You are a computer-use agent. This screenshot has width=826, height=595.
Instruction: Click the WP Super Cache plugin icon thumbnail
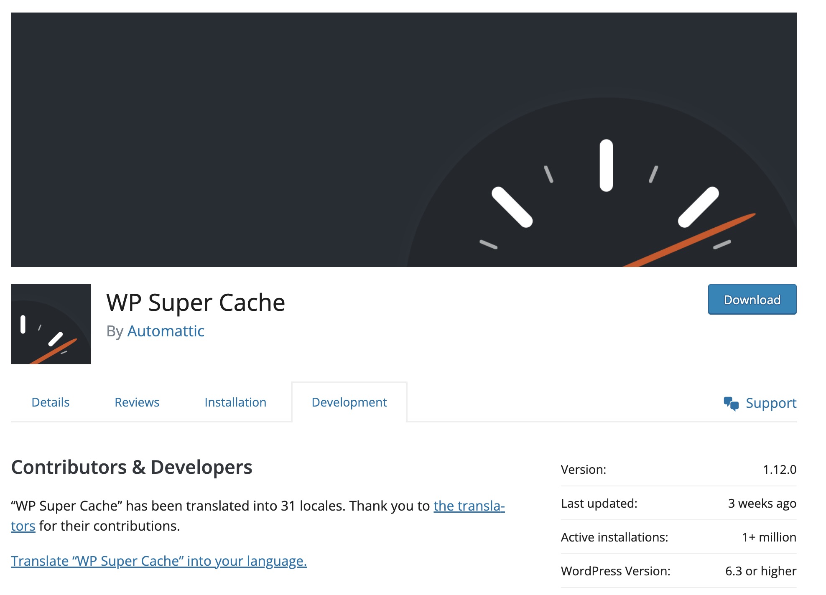click(51, 324)
